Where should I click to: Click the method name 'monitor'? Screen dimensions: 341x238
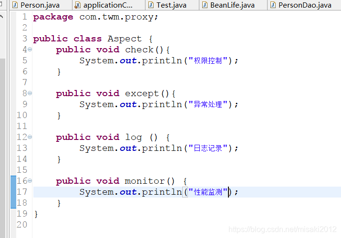[x=145, y=181]
